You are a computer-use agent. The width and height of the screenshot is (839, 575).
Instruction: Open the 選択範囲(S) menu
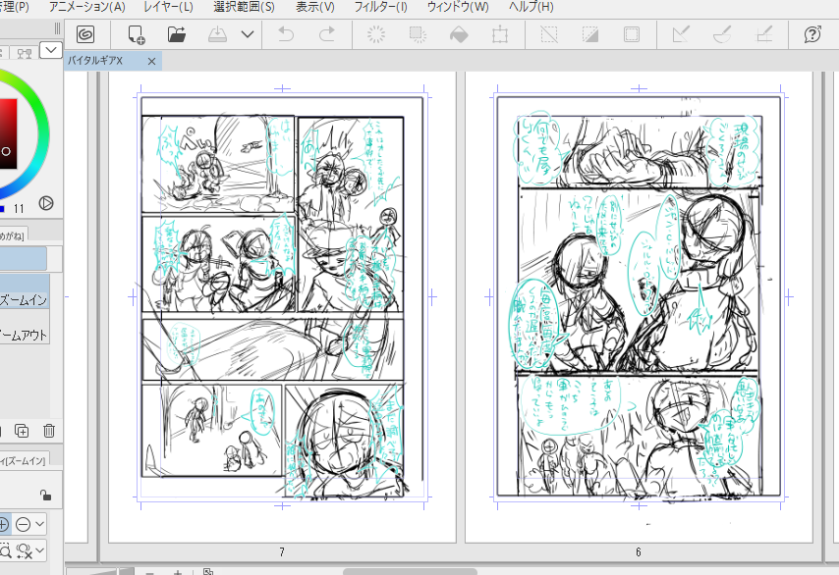[244, 7]
